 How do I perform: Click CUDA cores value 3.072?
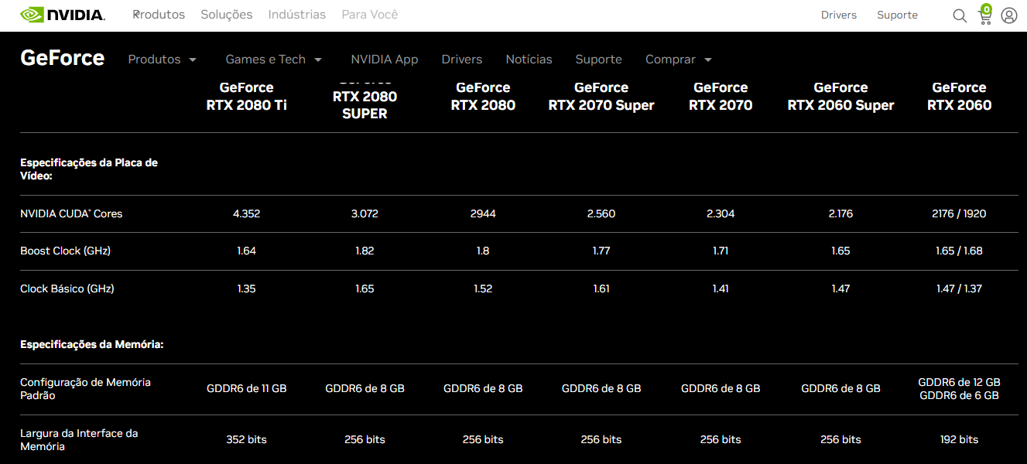[365, 213]
